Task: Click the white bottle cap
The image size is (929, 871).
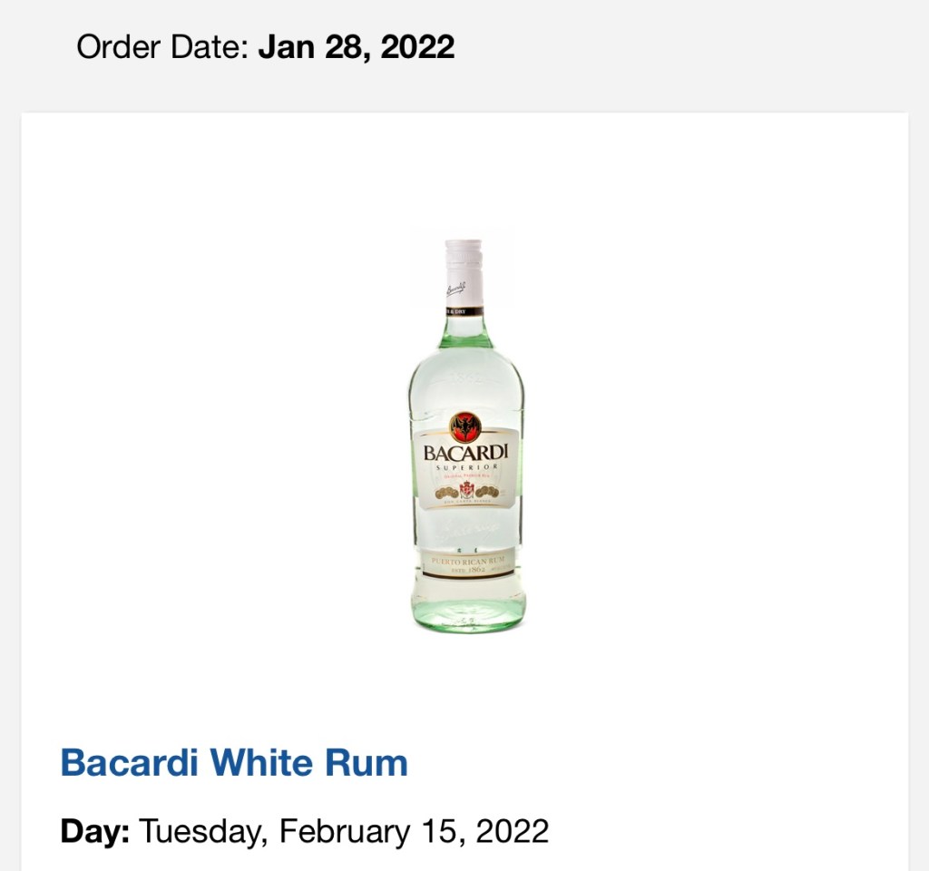Action: click(x=464, y=272)
